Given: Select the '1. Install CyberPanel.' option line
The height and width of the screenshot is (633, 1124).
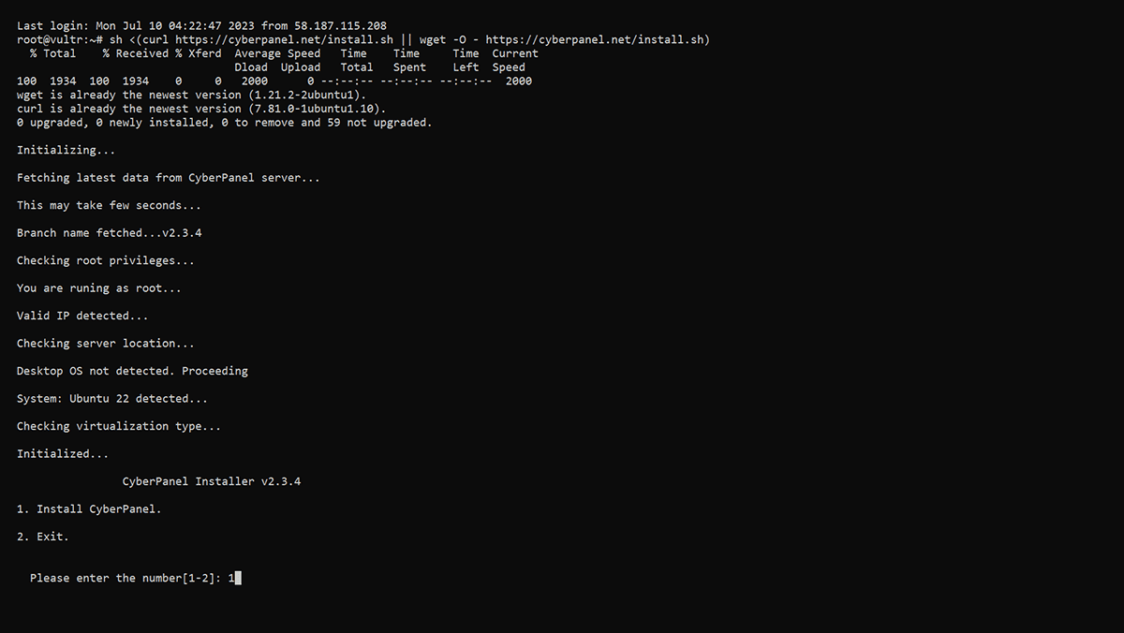Looking at the screenshot, I should tap(89, 509).
